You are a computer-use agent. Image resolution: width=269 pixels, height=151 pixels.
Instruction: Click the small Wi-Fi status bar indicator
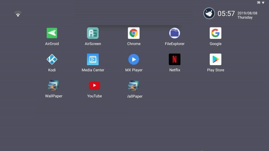(263, 3)
